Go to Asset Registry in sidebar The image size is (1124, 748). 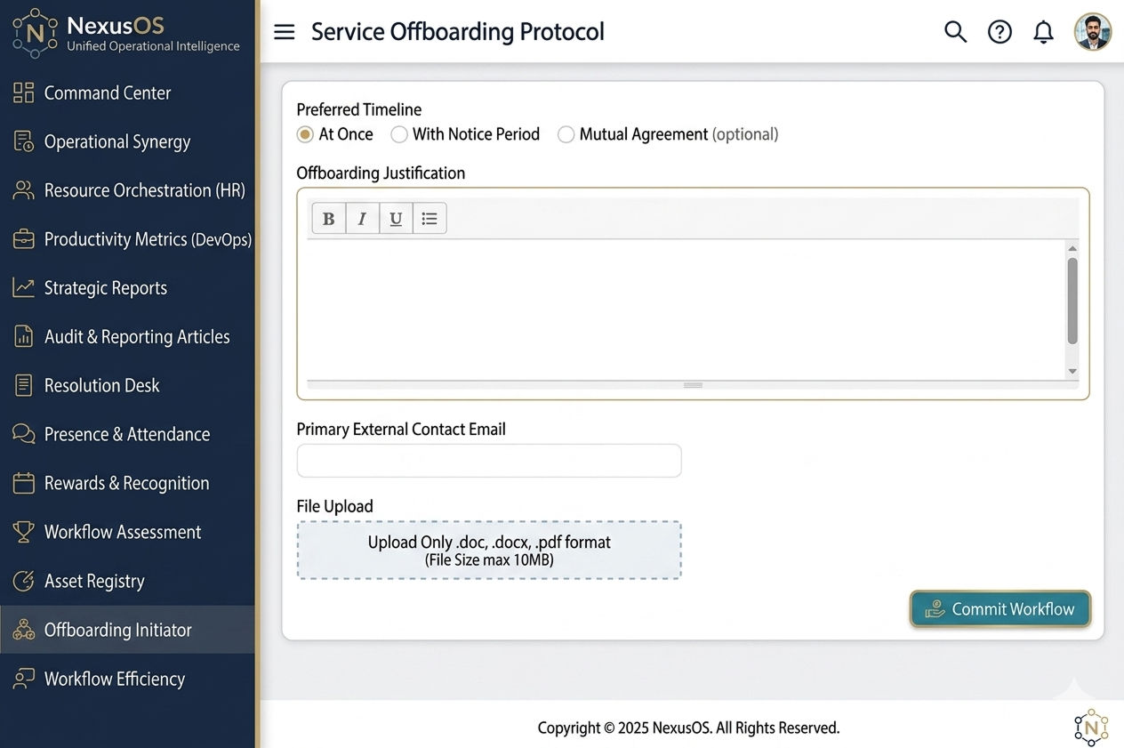94,581
